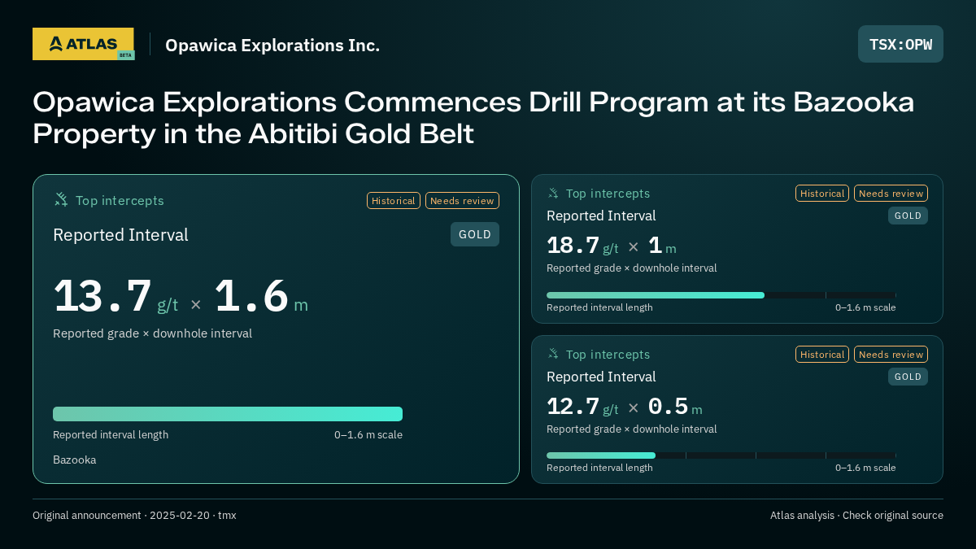The image size is (976, 549).
Task: Click the drill icon in the 18.7 g/t card
Action: coord(553,194)
